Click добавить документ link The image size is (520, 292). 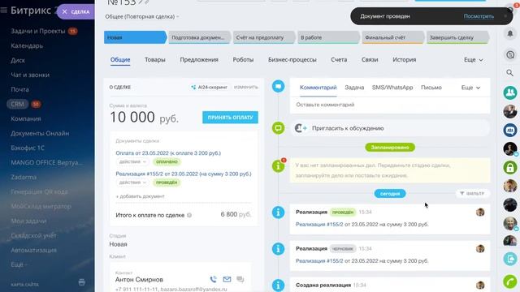click(x=140, y=196)
